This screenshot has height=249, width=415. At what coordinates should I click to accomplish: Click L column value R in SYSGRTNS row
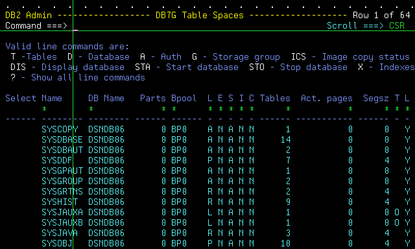[210, 191]
